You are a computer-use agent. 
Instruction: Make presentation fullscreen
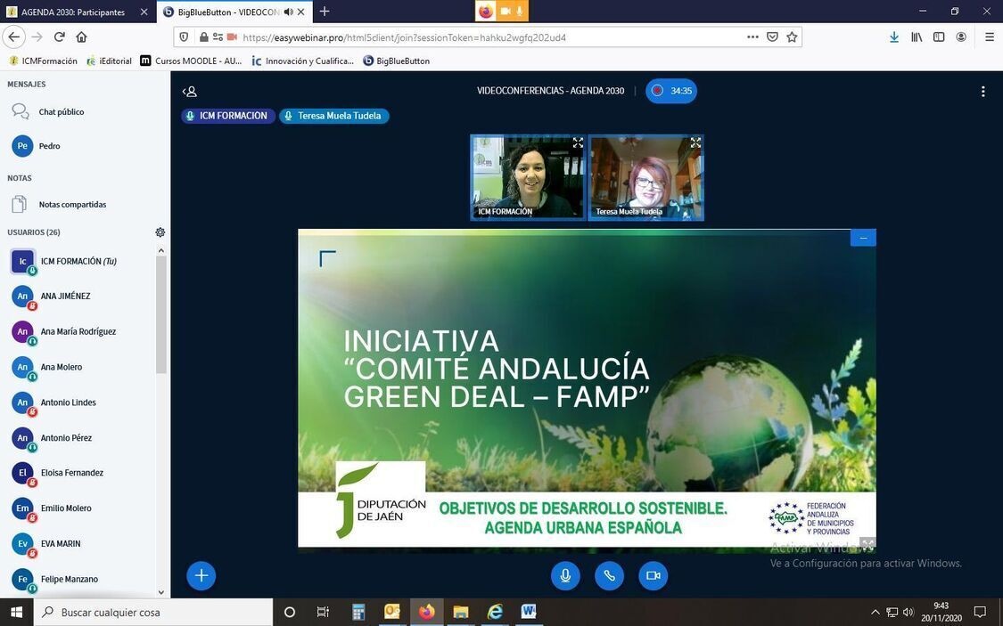pyautogui.click(x=867, y=542)
